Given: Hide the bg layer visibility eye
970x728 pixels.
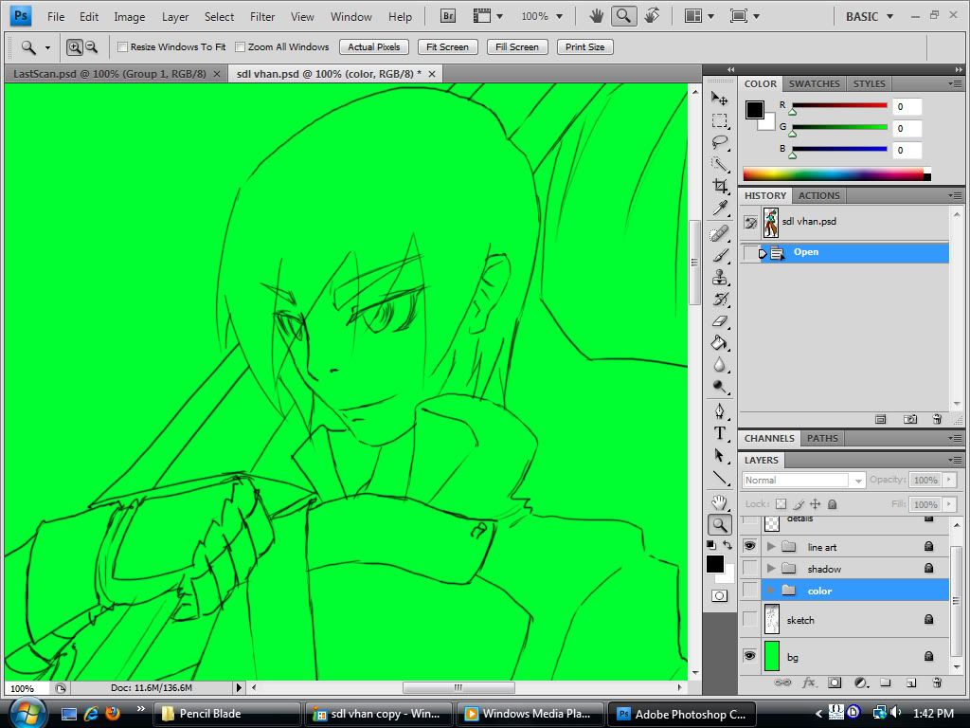Looking at the screenshot, I should (x=749, y=655).
